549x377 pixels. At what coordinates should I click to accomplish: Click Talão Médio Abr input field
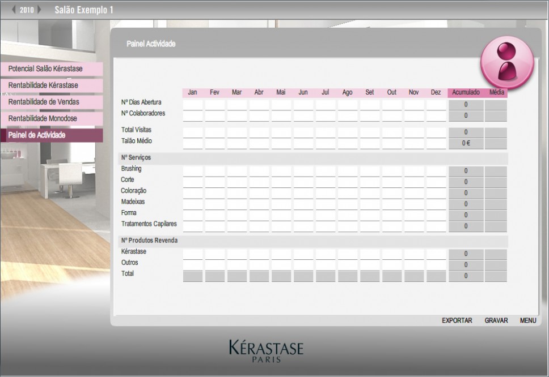pos(259,143)
